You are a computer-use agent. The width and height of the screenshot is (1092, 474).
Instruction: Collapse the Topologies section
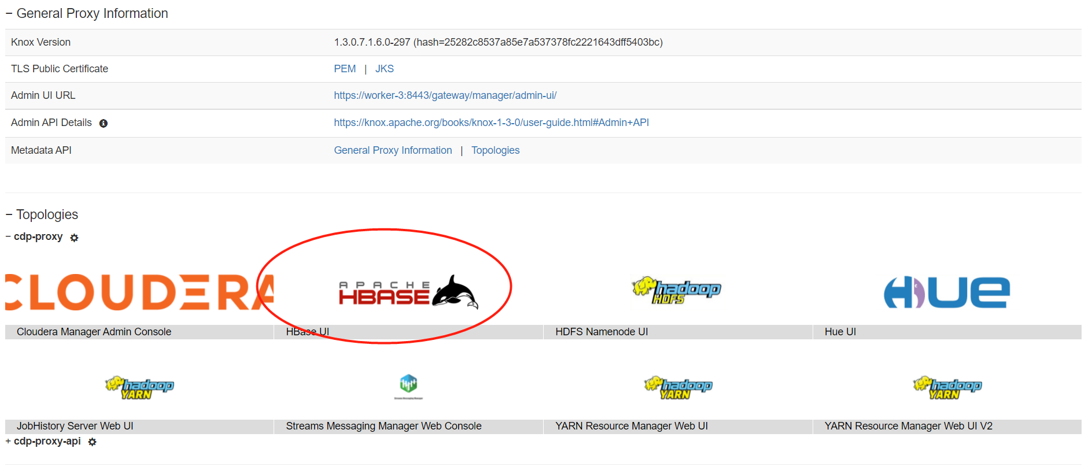tap(9, 214)
